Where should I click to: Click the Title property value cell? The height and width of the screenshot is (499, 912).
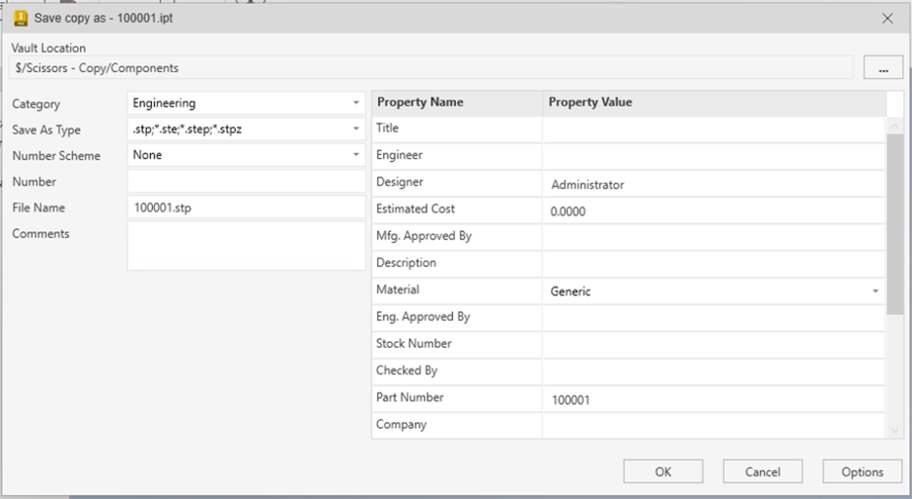713,129
